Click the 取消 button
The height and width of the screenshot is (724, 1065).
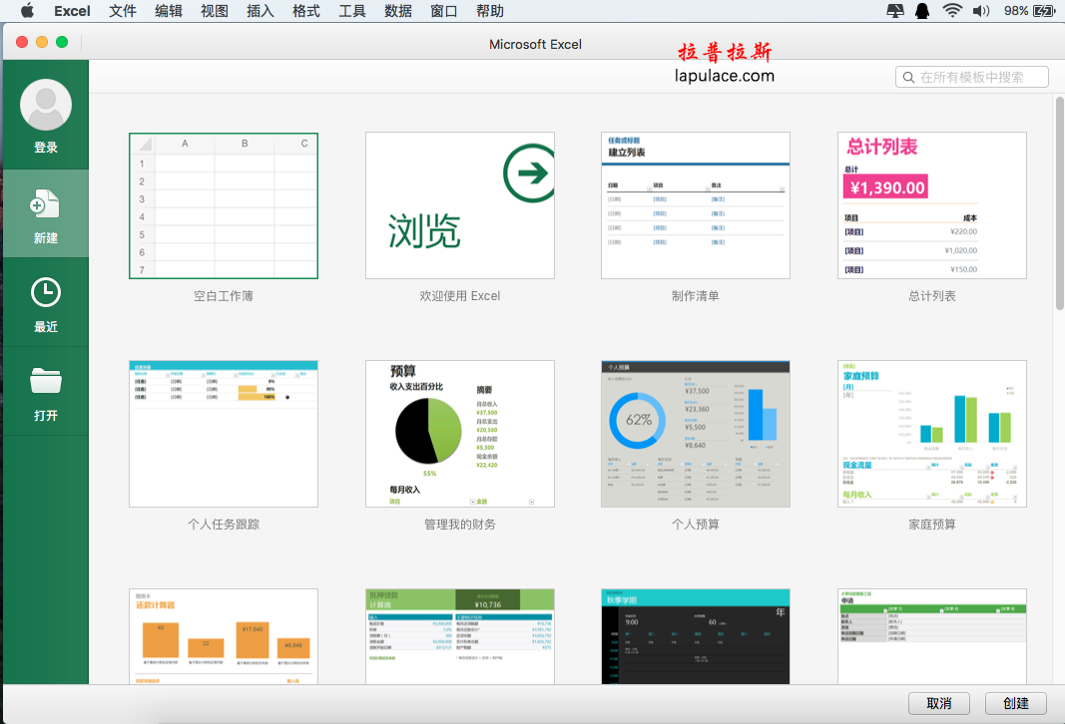938,704
